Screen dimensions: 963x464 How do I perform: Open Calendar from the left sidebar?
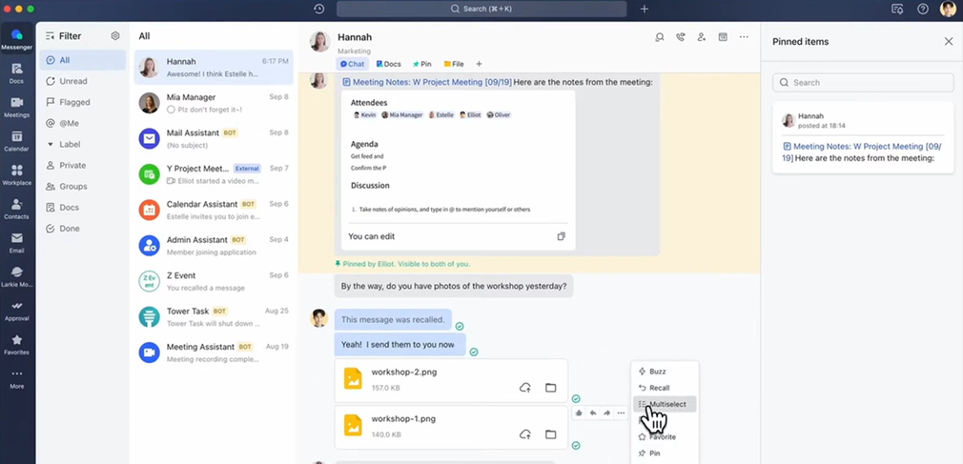(x=16, y=141)
